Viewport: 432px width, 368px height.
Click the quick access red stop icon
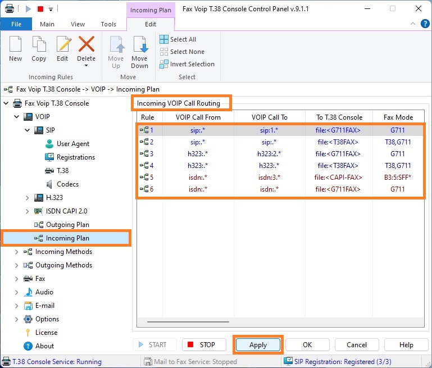tap(40, 9)
